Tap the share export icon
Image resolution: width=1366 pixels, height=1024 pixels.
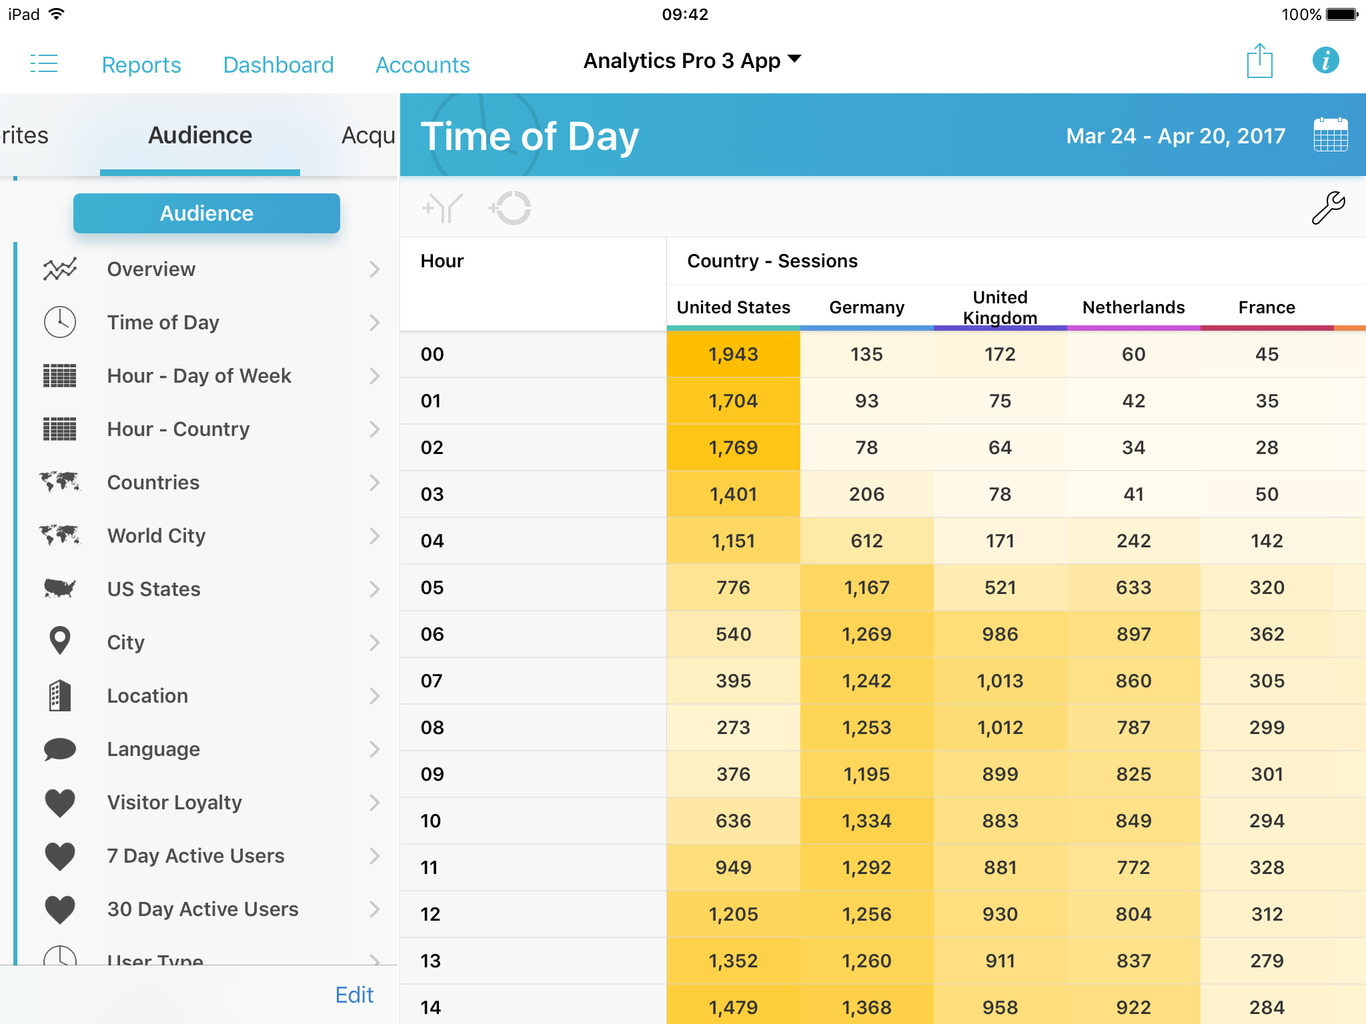(1259, 61)
